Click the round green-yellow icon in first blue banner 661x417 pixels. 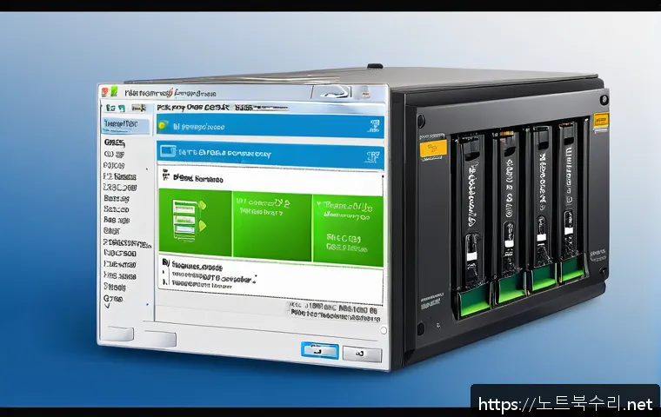pos(164,125)
